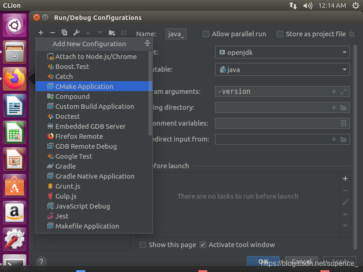
Task: Choose Gradle Native Application entry
Action: [94, 176]
